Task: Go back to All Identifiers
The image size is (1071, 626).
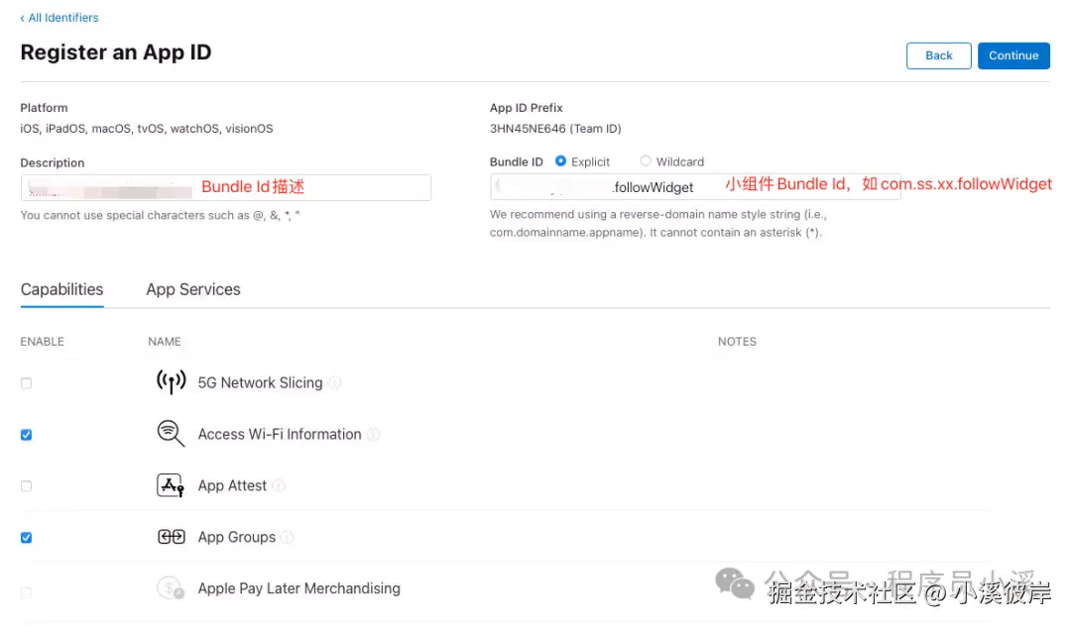Action: [x=59, y=18]
